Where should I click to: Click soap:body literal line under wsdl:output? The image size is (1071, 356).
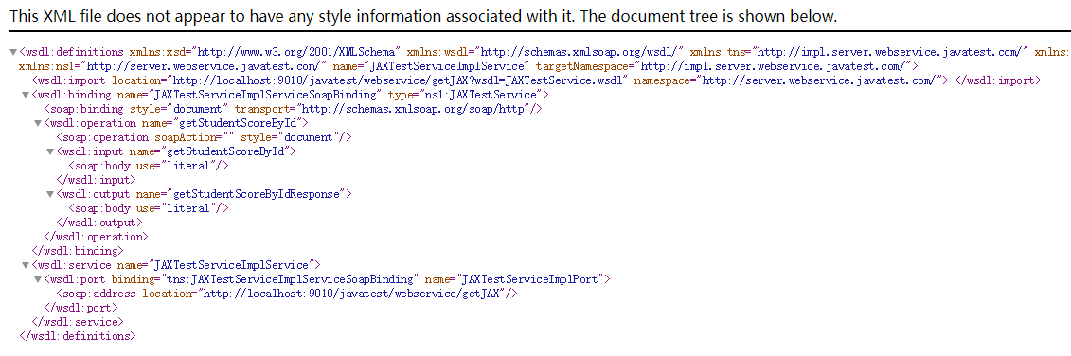point(149,208)
